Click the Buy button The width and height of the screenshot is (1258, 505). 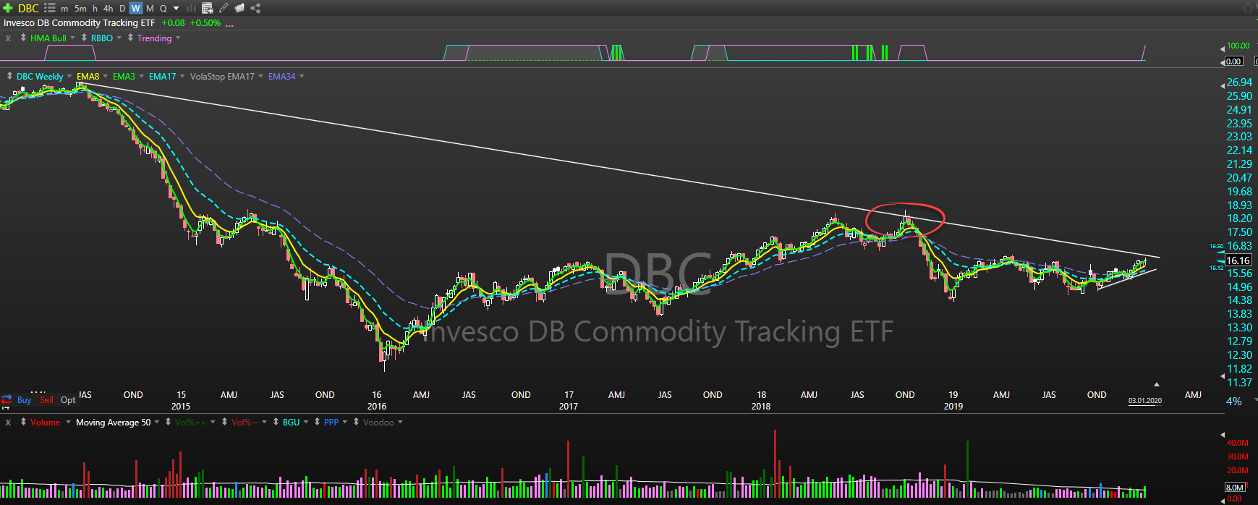[x=24, y=400]
